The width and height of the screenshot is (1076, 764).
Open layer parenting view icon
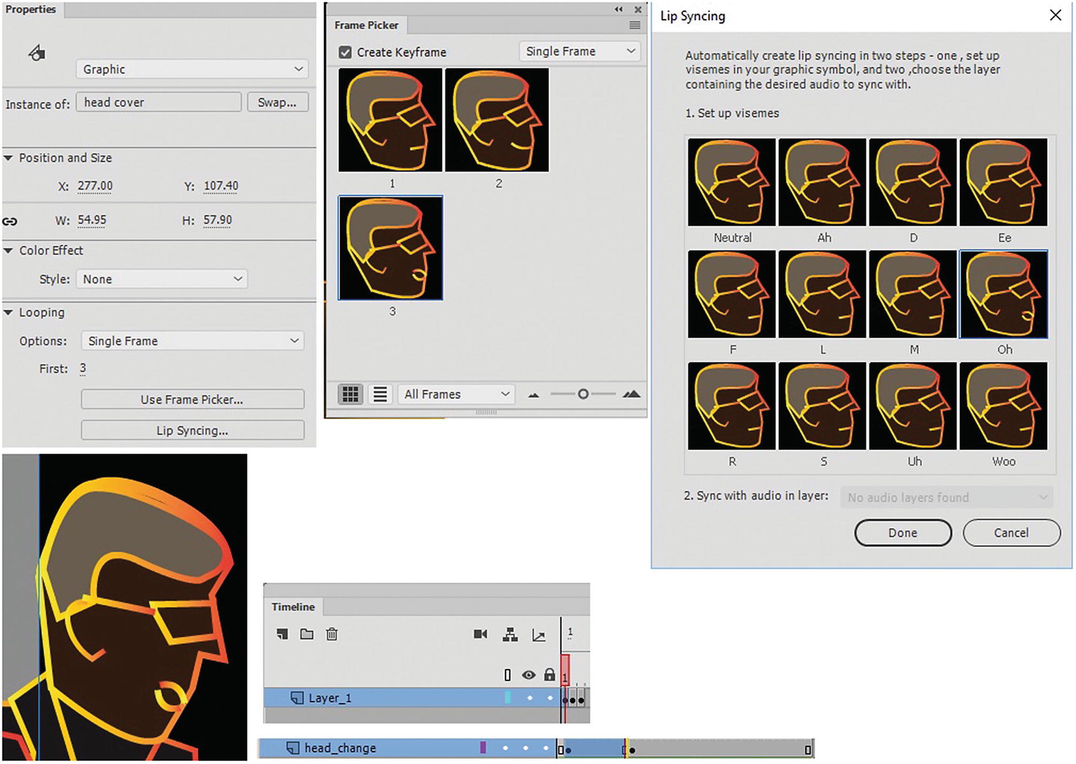510,634
